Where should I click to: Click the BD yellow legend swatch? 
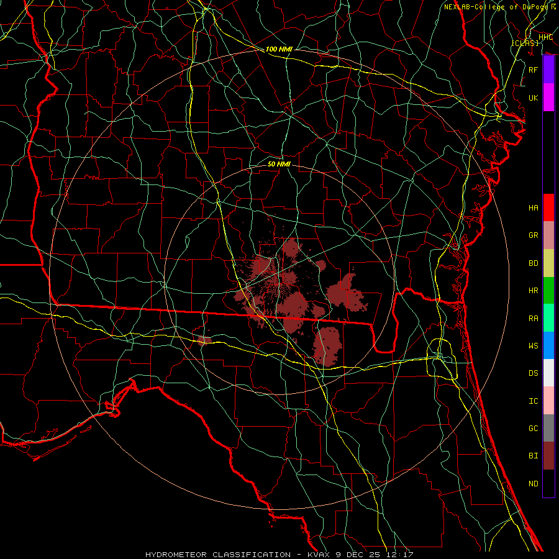548,263
